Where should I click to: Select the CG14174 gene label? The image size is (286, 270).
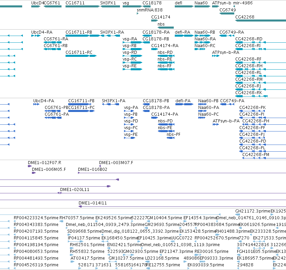point(161,17)
